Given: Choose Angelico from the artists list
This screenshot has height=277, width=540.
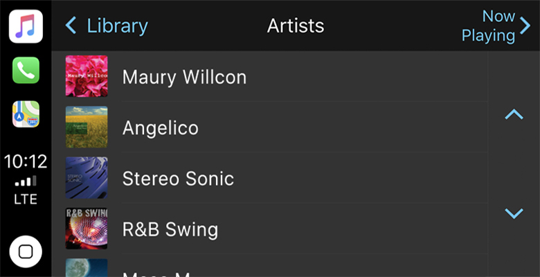Looking at the screenshot, I should tap(161, 127).
